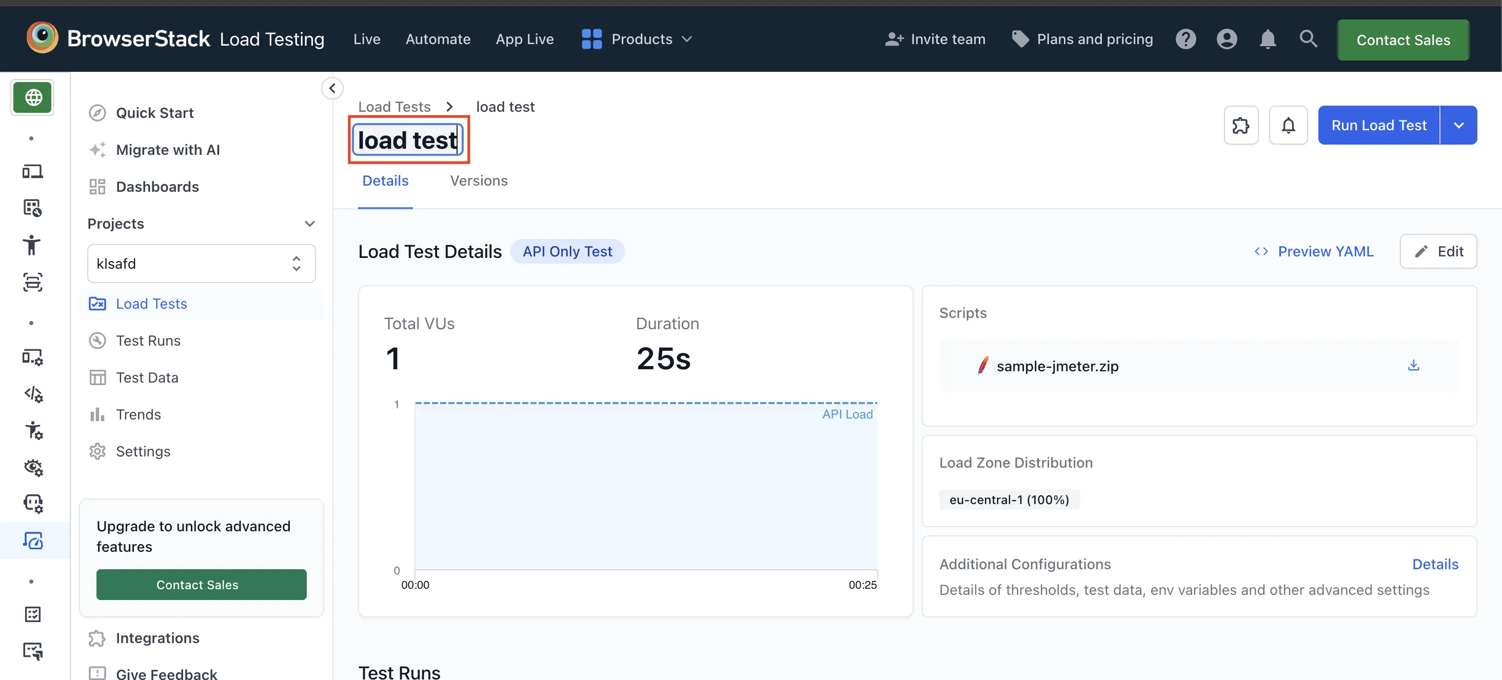This screenshot has width=1502, height=680.
Task: Open the user account profile icon
Action: coord(1227,39)
